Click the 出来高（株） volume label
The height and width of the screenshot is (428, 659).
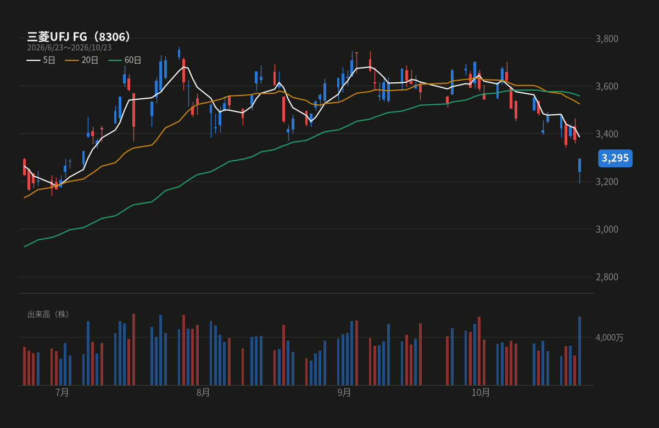[49, 314]
